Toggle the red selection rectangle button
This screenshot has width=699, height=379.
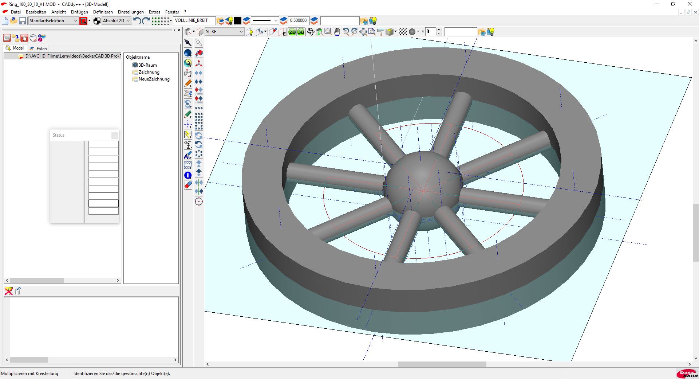(83, 21)
